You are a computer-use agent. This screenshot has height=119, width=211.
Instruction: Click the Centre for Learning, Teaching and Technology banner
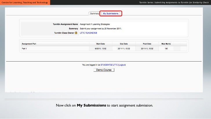(x=25, y=2)
